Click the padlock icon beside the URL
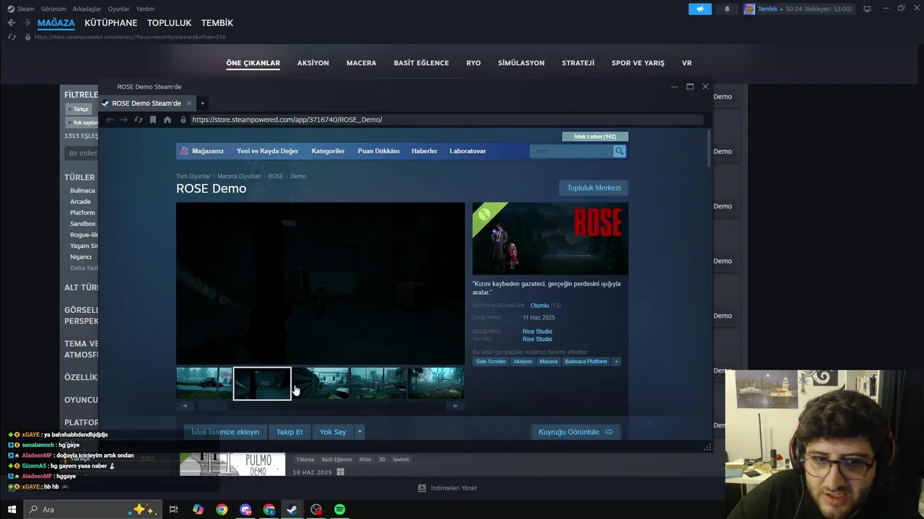 click(183, 120)
